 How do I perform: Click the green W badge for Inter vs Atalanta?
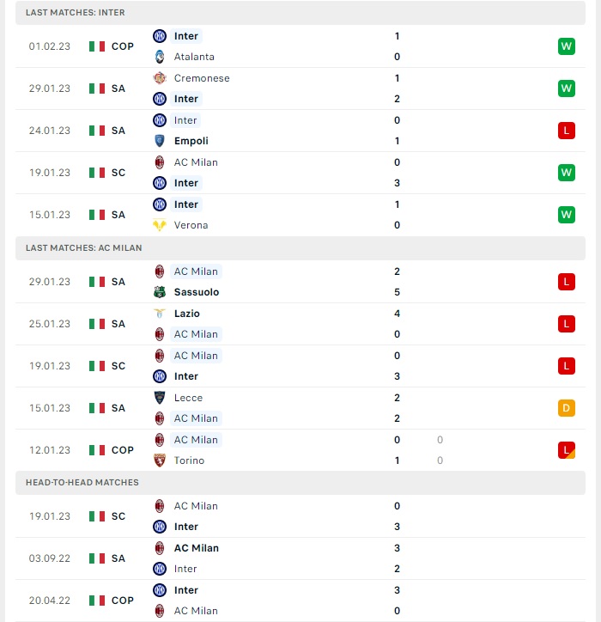pyautogui.click(x=566, y=46)
